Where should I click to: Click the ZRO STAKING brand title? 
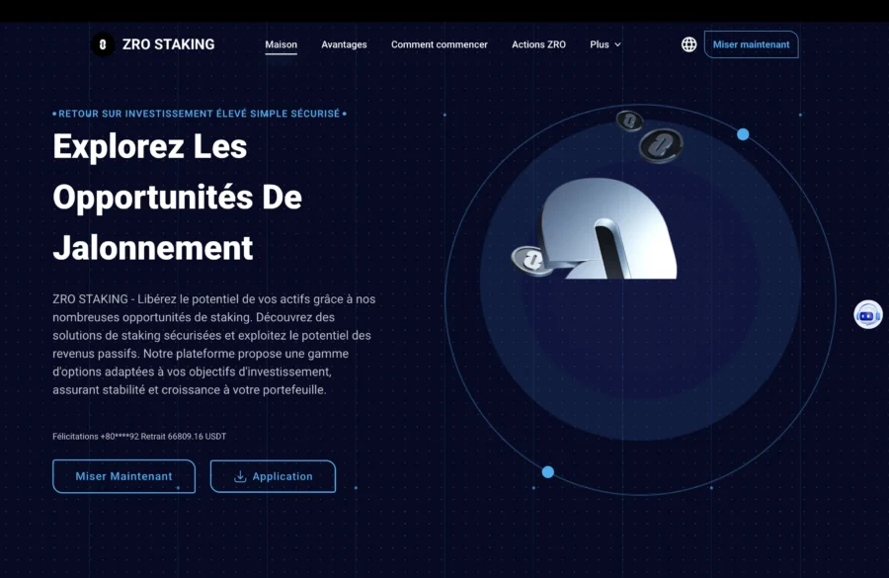click(168, 44)
